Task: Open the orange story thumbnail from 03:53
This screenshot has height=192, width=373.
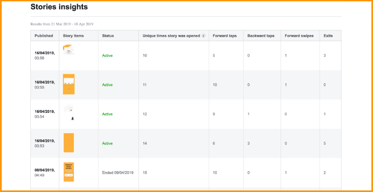Action: coord(69,143)
